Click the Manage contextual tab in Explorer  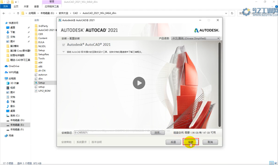(52, 2)
